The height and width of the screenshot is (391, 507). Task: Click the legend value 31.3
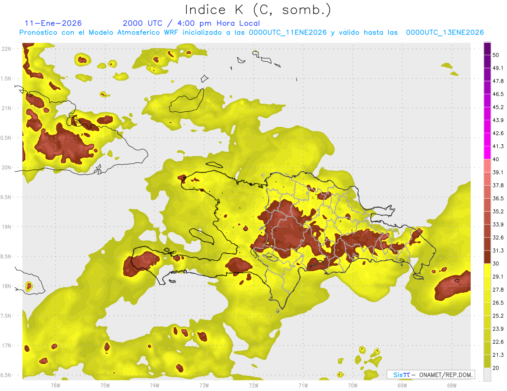tap(498, 251)
